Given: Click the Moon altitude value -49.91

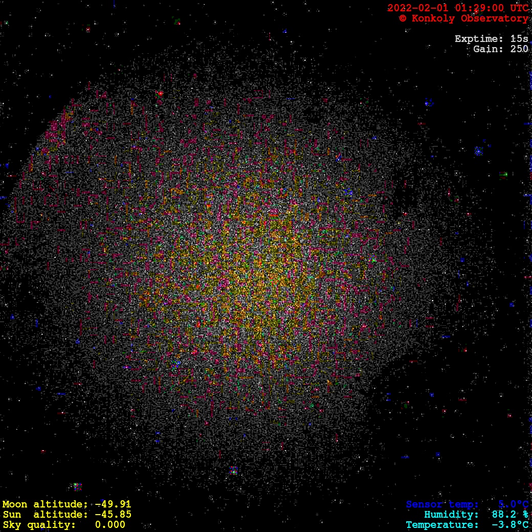Looking at the screenshot, I should coord(113,504).
